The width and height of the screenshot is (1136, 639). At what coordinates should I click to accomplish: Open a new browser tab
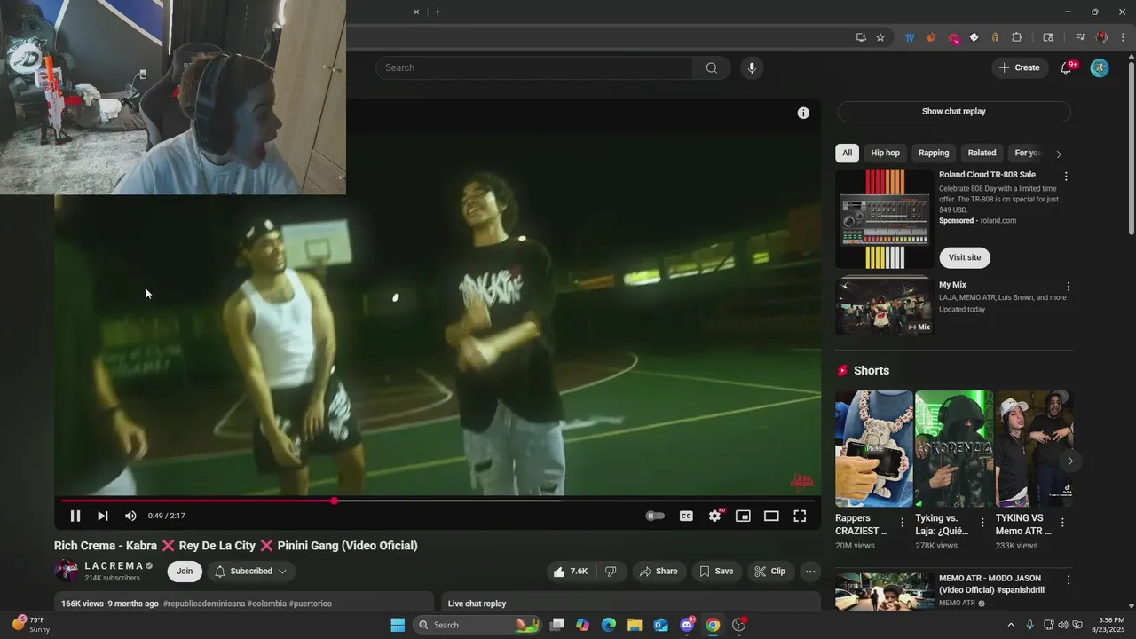(x=438, y=12)
